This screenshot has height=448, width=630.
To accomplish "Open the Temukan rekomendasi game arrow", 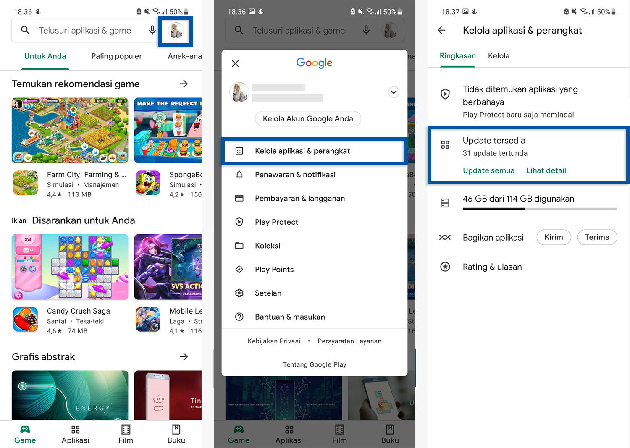I will [184, 84].
